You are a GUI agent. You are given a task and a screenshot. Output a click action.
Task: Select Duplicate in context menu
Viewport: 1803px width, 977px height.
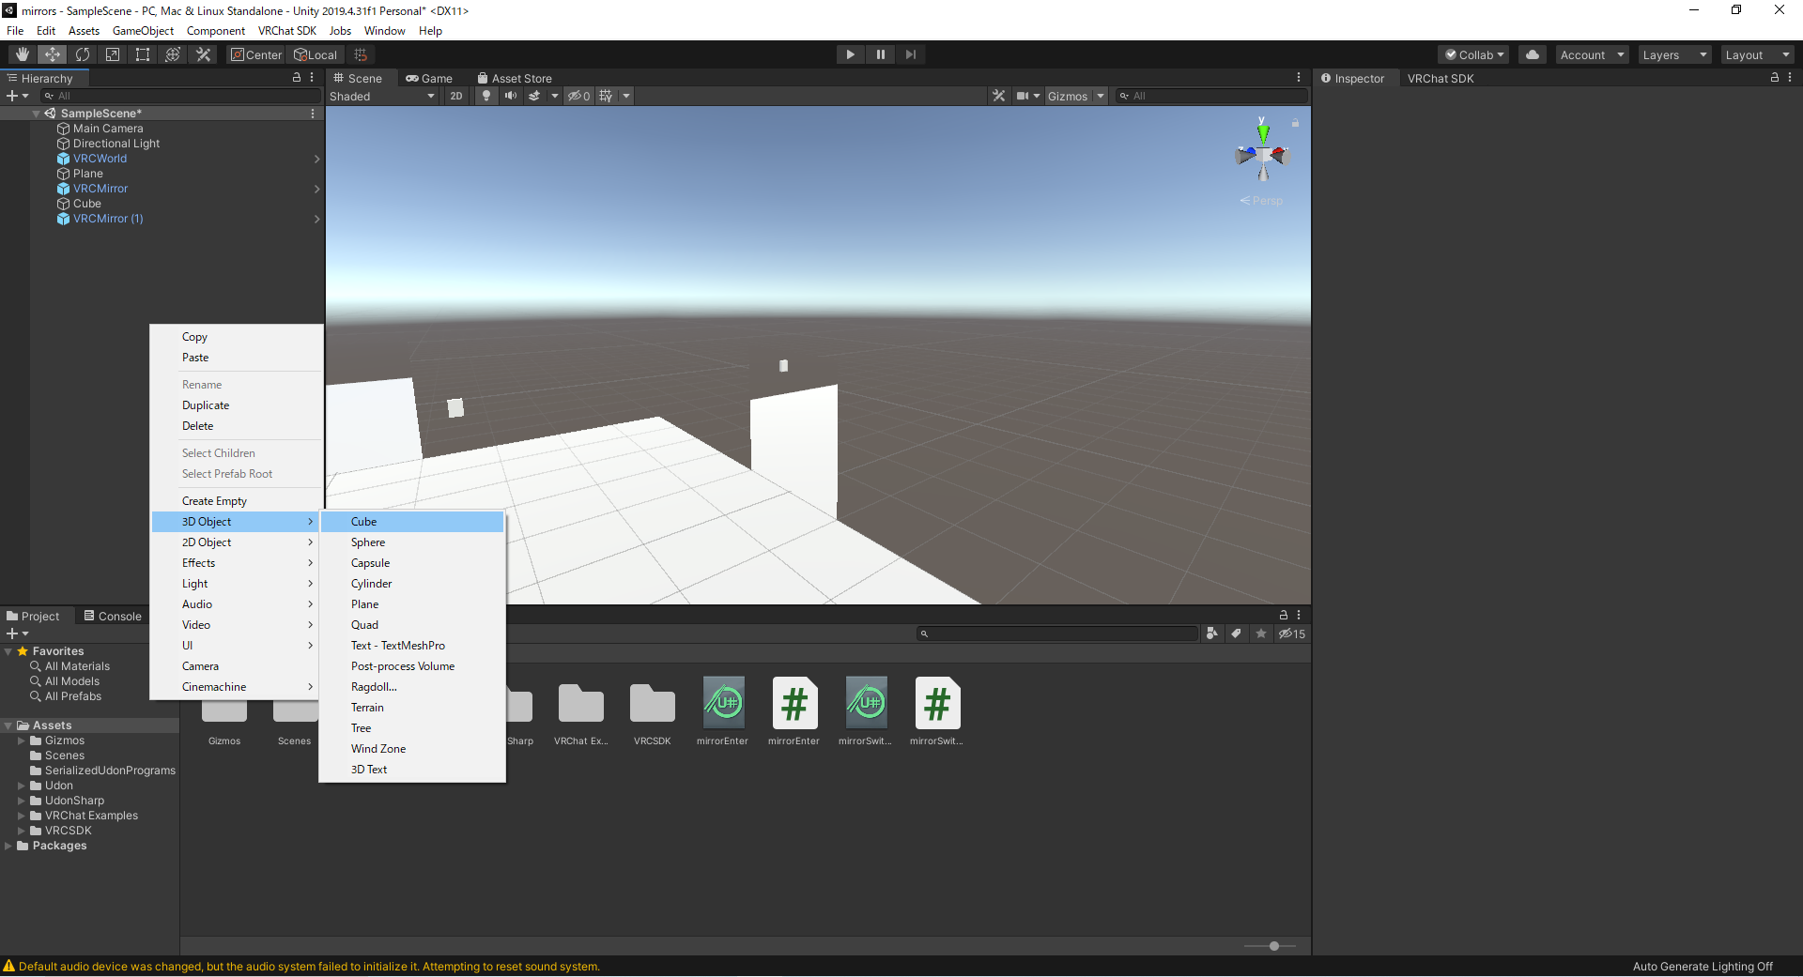[x=238, y=405]
